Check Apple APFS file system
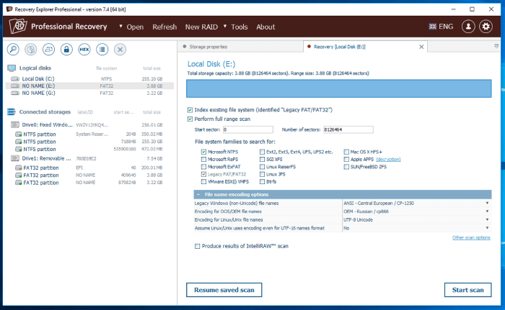 point(346,160)
